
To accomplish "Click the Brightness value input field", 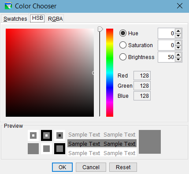I will point(166,57).
